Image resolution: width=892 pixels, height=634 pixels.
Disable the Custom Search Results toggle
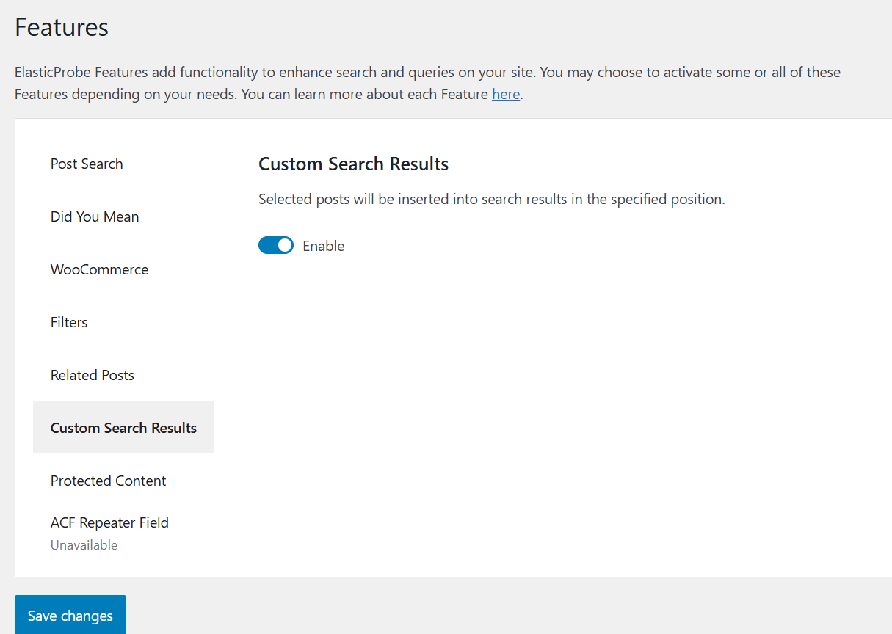[276, 244]
